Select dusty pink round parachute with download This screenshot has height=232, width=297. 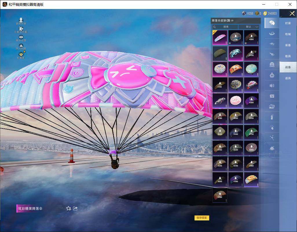[x=251, y=148]
